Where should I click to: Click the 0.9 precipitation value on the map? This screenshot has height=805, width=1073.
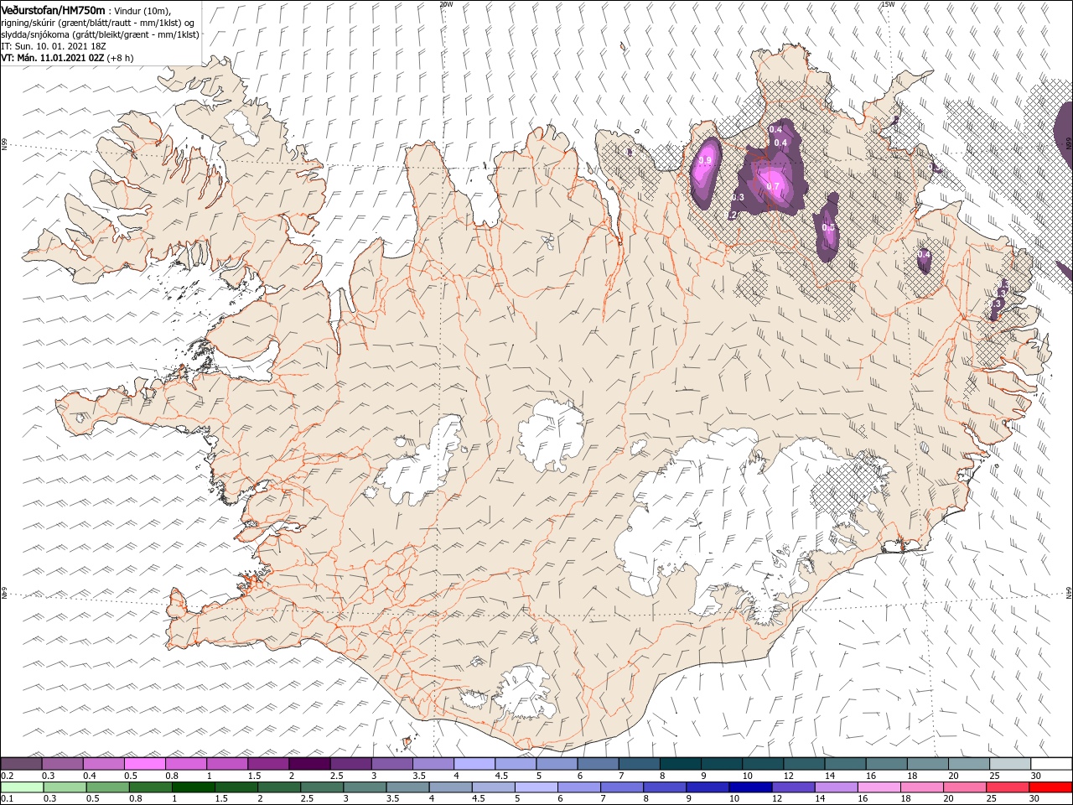[705, 160]
